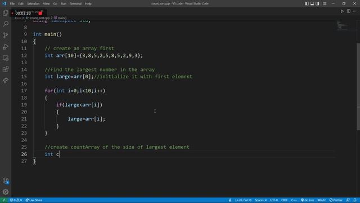Click the 00:03:33 recording timer
Screen dimensions: 360x203
coord(23,13)
